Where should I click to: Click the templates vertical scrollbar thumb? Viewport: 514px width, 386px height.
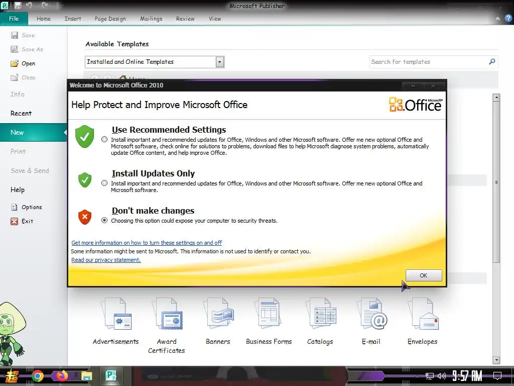tap(496, 182)
